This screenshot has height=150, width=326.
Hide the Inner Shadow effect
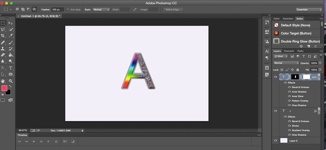289,92
